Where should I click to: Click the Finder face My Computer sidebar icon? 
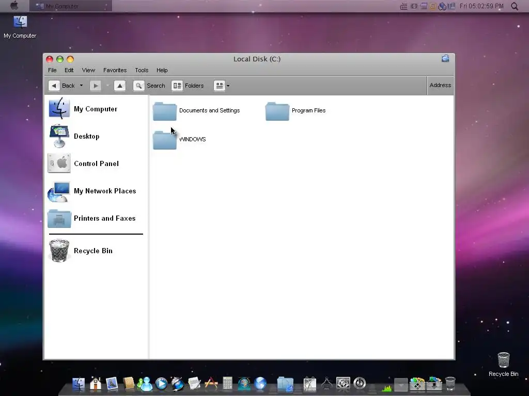59,108
